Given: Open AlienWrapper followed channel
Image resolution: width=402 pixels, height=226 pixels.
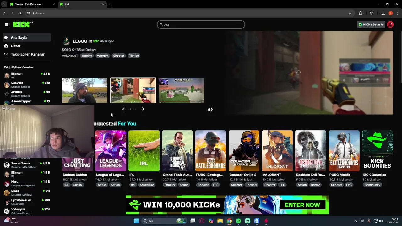Looking at the screenshot, I should (27, 102).
